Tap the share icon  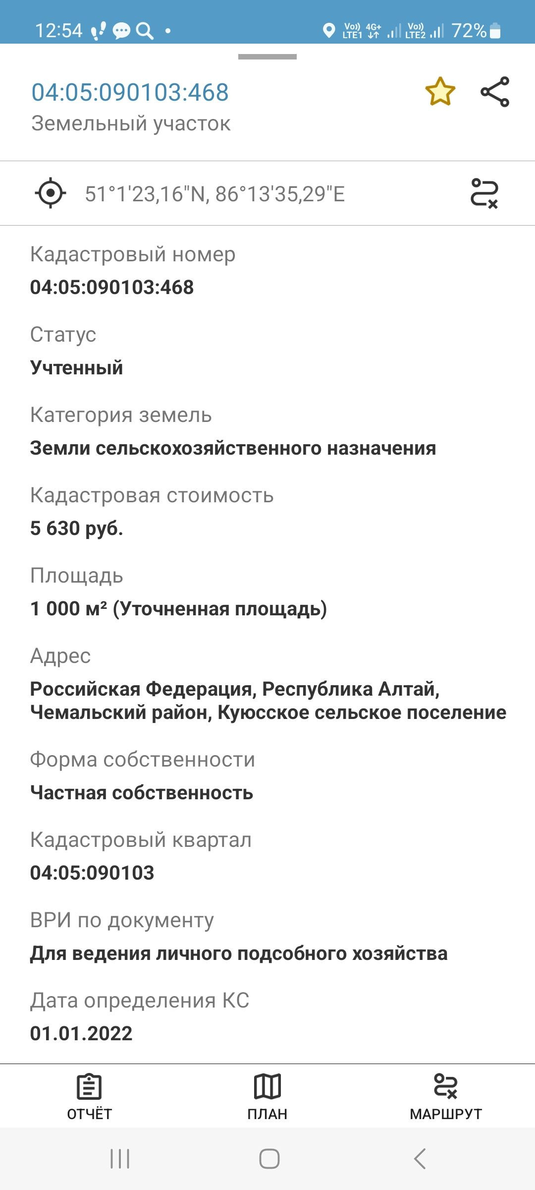pyautogui.click(x=495, y=92)
